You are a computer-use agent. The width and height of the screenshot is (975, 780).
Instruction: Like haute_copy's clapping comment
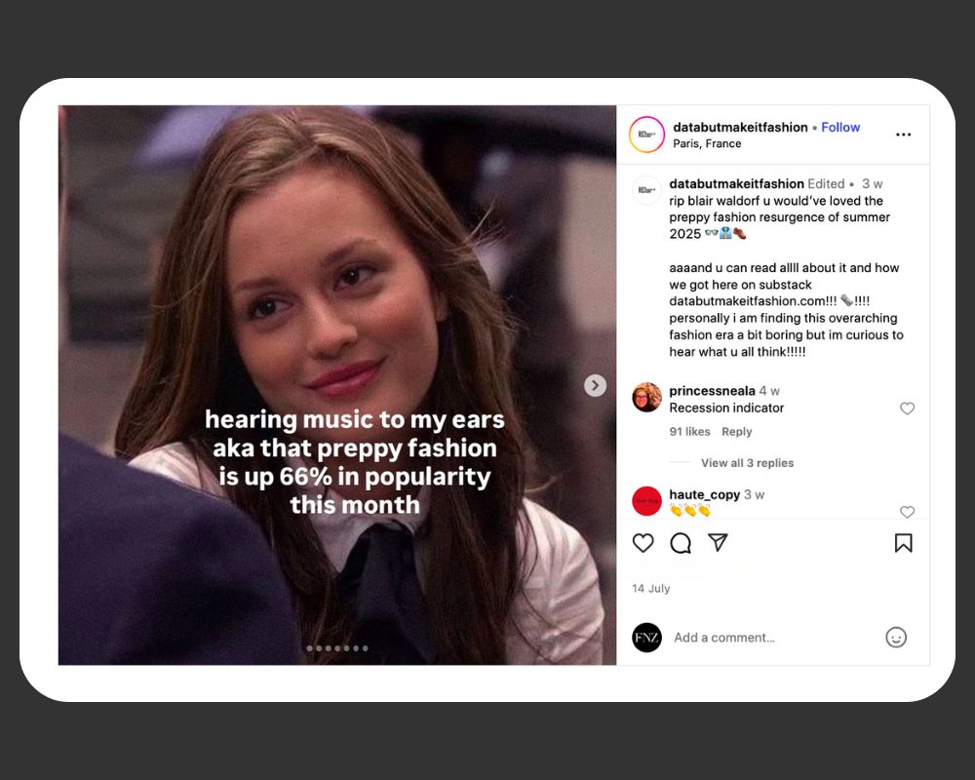pos(907,512)
